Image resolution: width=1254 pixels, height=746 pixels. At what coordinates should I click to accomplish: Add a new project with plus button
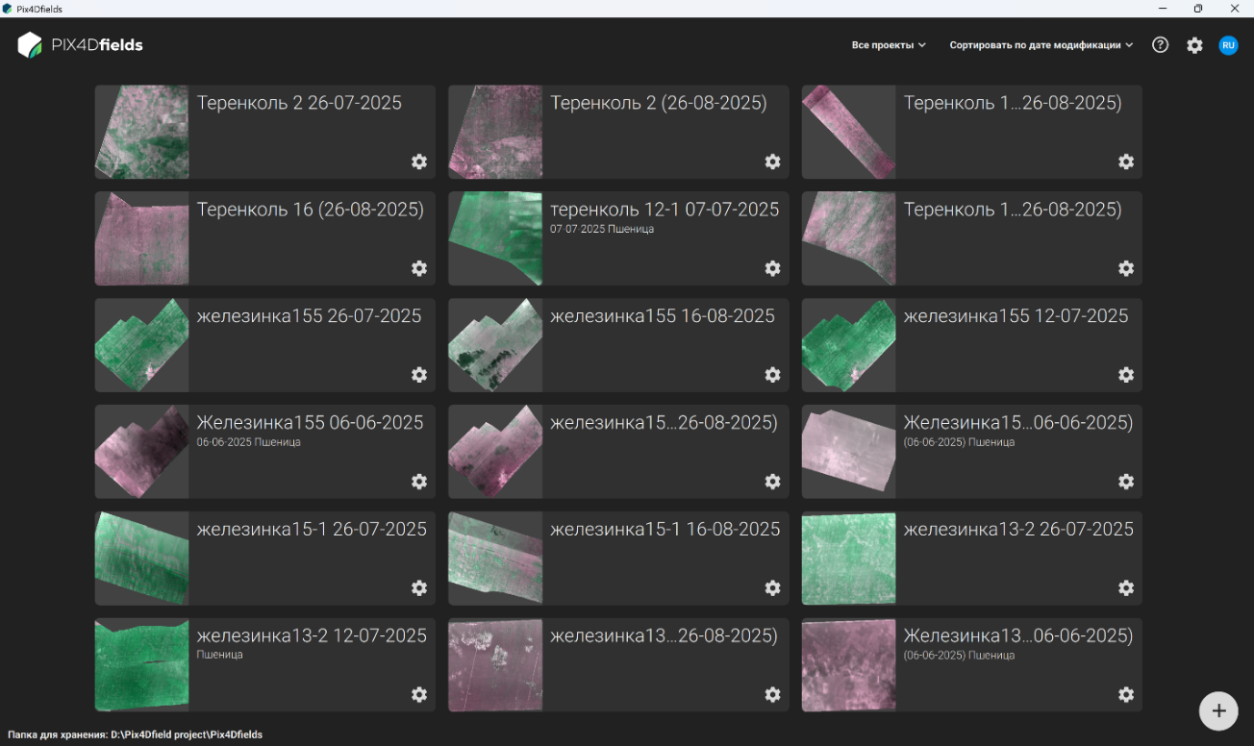point(1218,711)
